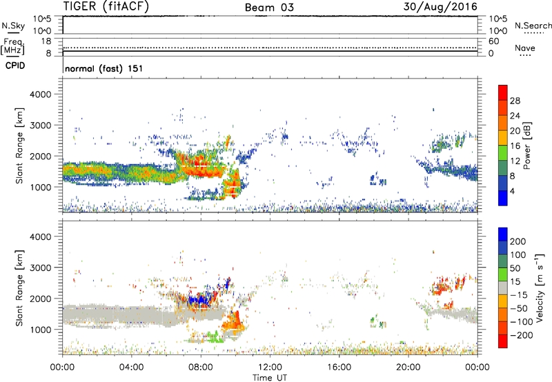Select the light green band between 12 and 16 on the Power bar
The height and width of the screenshot is (382, 552).
click(503, 153)
